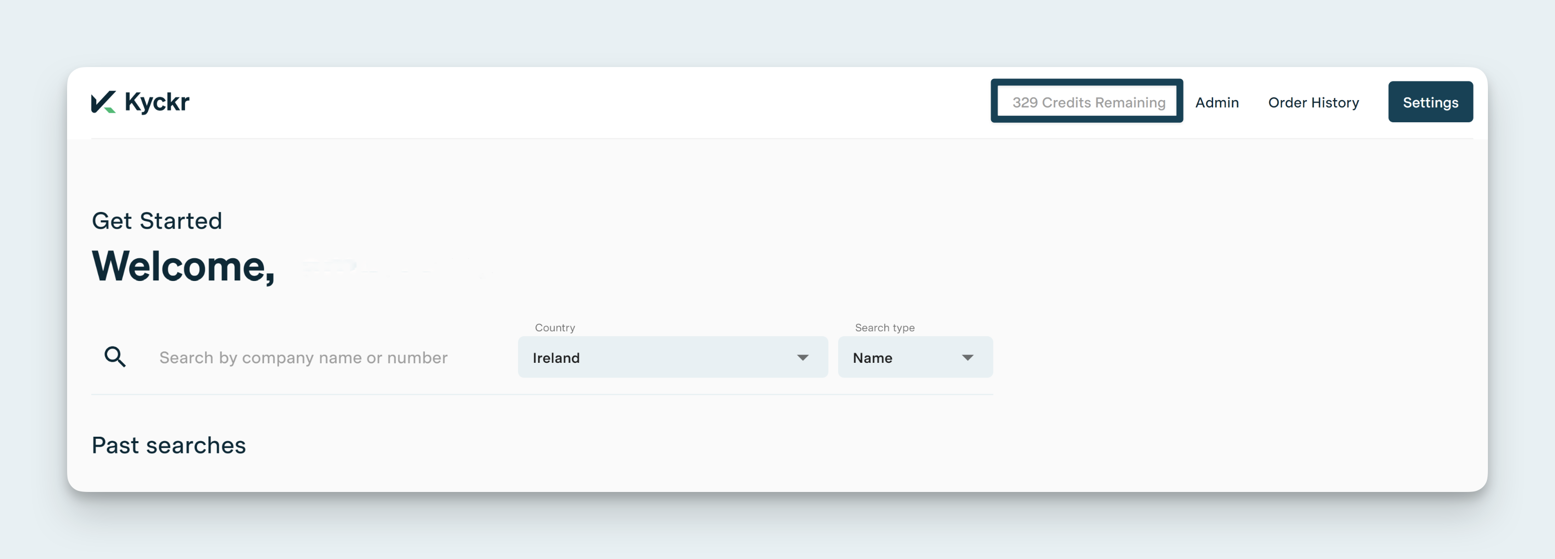Click the Country dropdown arrow
This screenshot has height=559, width=1555.
(802, 357)
